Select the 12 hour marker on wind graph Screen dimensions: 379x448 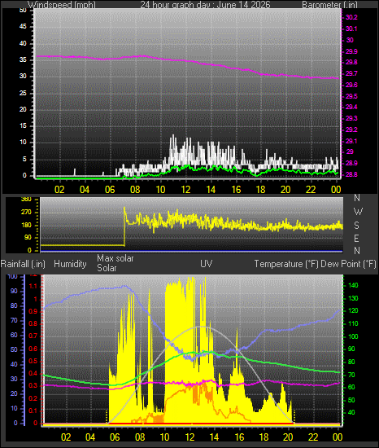tap(185, 190)
